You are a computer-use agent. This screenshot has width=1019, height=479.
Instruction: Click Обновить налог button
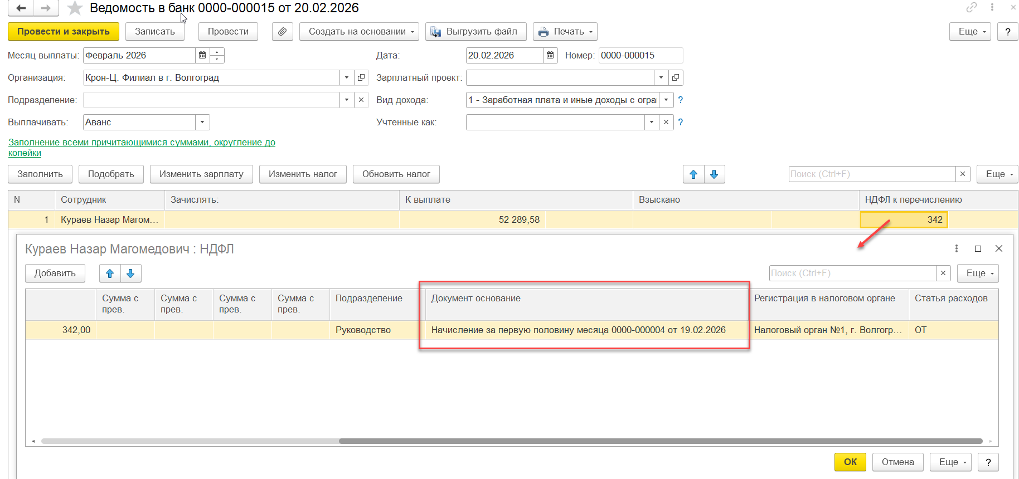tap(396, 174)
